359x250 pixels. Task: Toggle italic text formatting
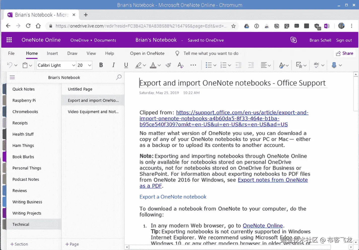[x=113, y=65]
